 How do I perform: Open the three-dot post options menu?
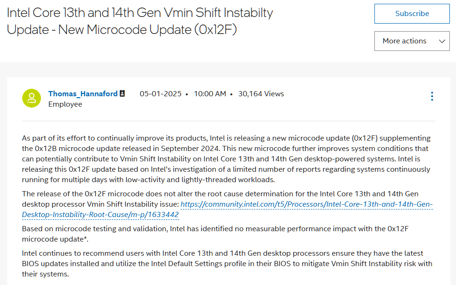pos(432,96)
